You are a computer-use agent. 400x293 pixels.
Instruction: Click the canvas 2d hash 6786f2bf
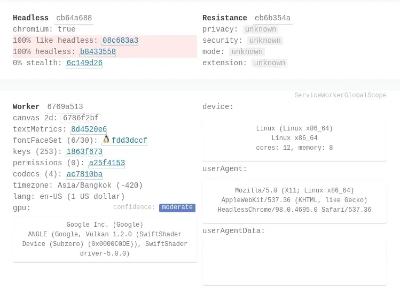(81, 118)
